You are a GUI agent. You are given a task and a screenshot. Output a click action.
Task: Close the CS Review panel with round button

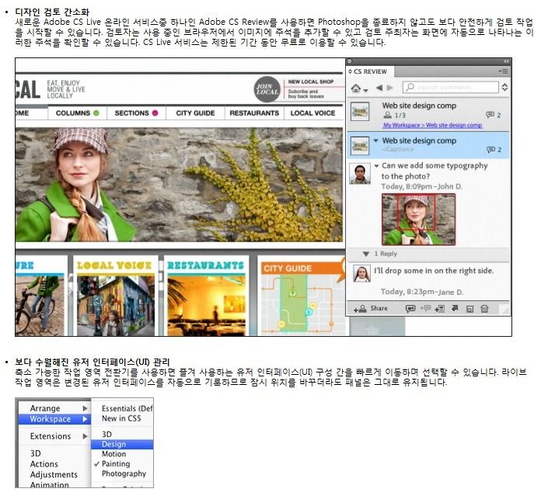[349, 61]
